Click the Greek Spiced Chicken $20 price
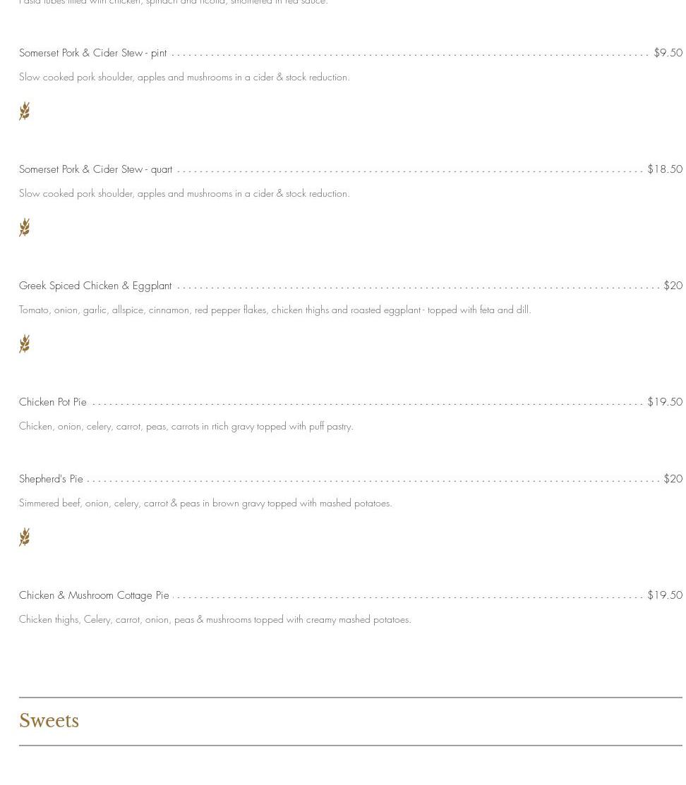The width and height of the screenshot is (686, 785). tap(673, 286)
